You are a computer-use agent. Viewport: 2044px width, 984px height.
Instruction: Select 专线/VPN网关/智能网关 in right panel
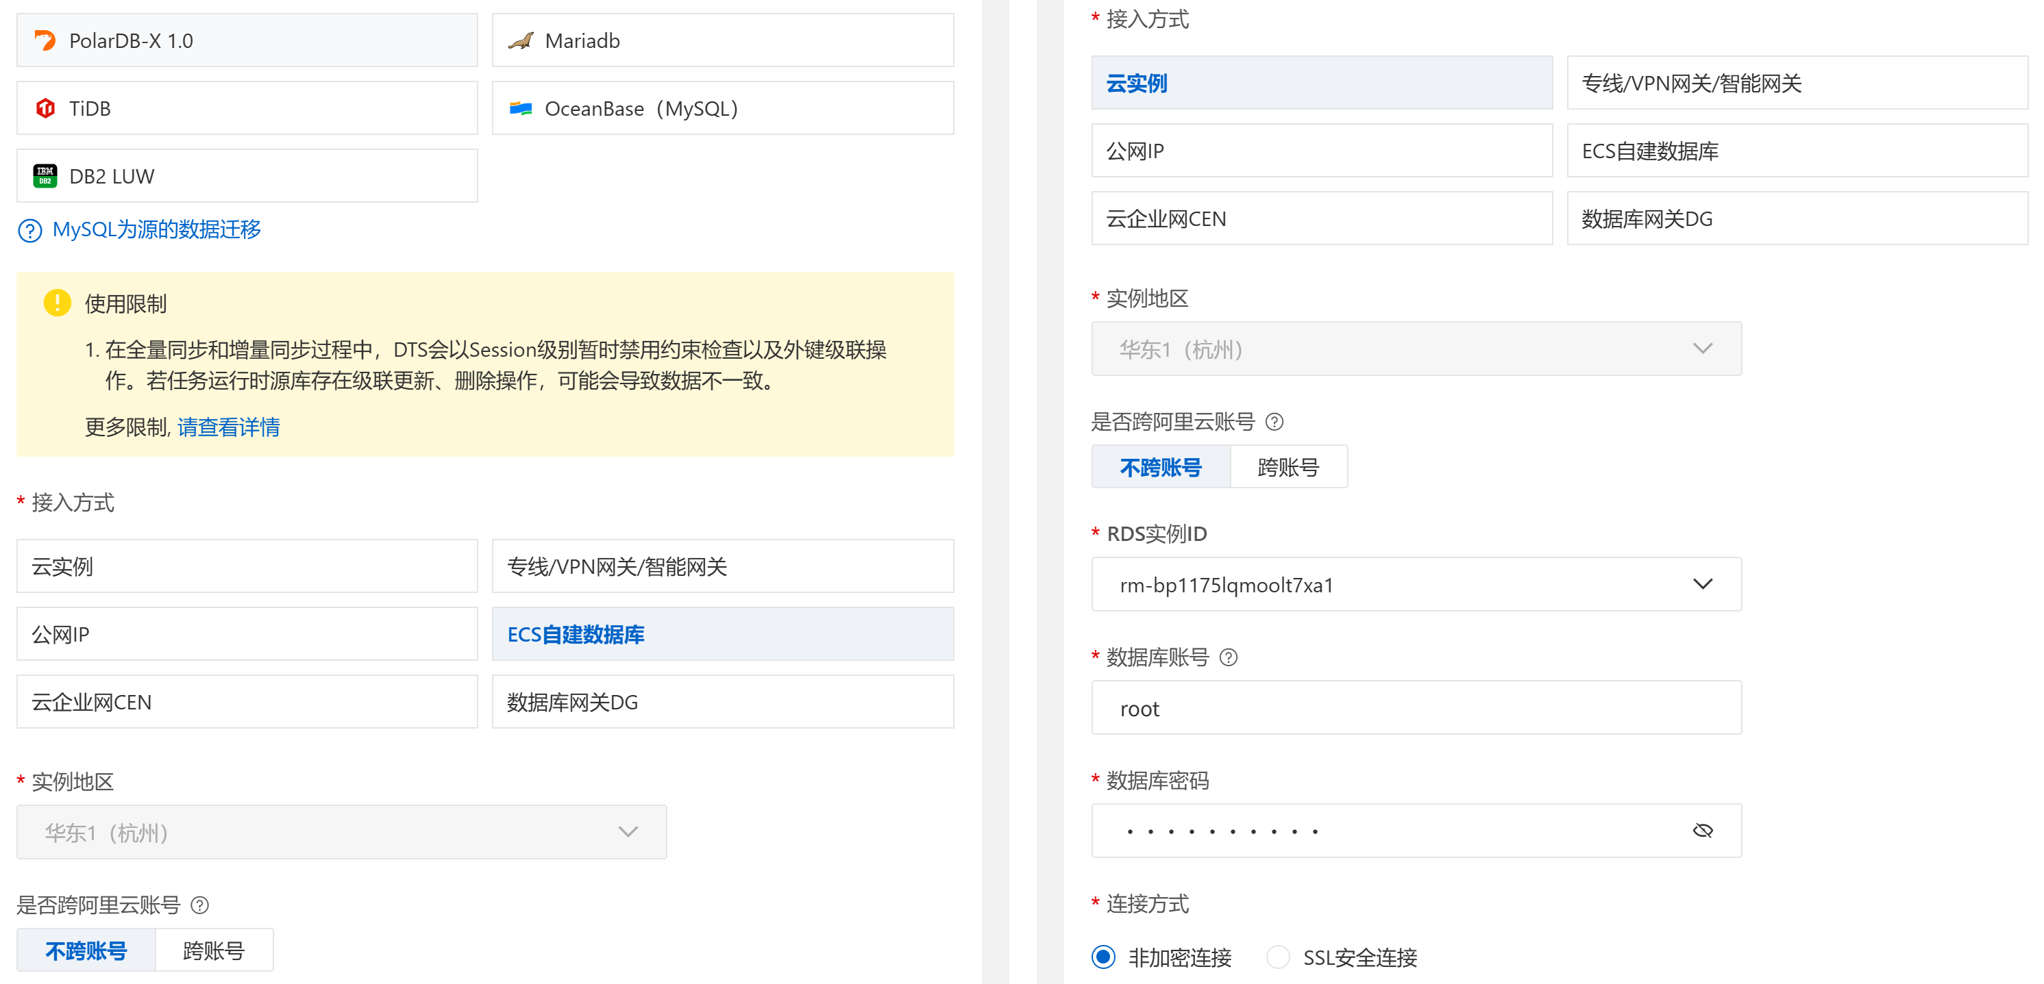point(1797,82)
